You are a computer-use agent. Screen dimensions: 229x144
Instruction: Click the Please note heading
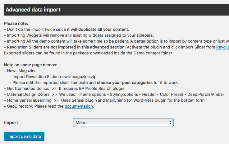pyautogui.click(x=16, y=24)
